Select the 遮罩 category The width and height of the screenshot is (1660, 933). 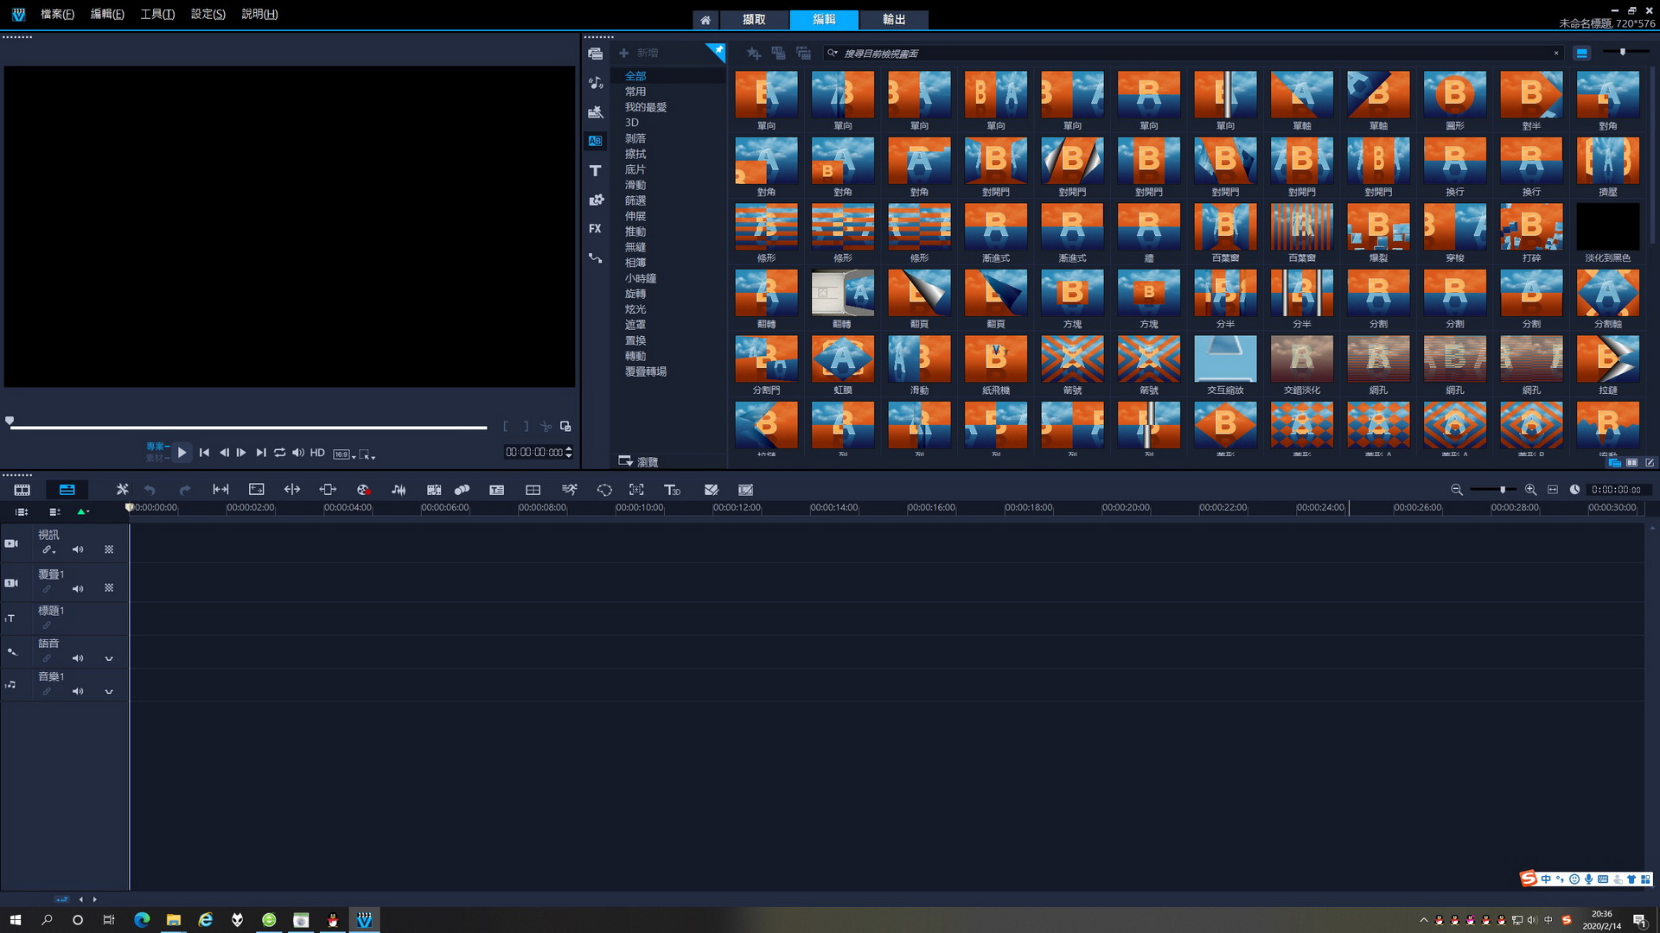[635, 325]
